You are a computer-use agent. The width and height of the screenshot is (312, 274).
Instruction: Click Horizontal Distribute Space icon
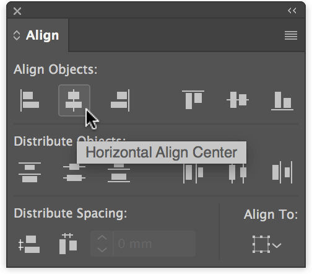click(x=68, y=244)
